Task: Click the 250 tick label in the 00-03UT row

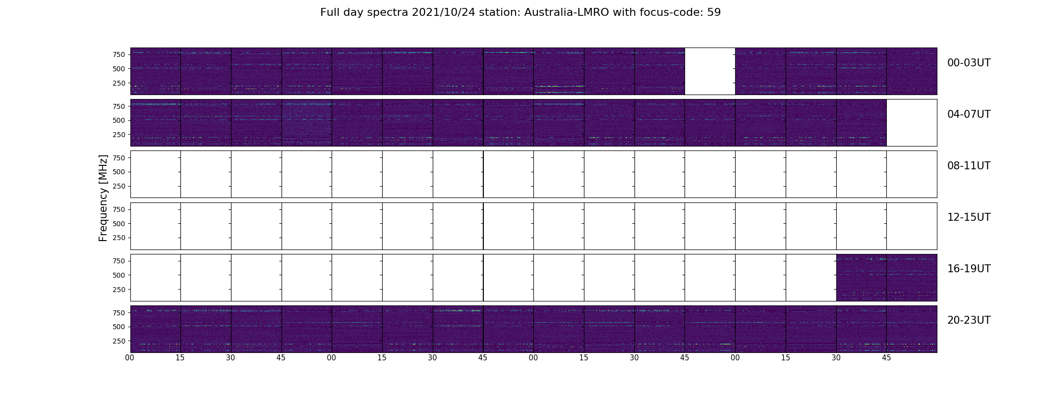Action: [118, 83]
